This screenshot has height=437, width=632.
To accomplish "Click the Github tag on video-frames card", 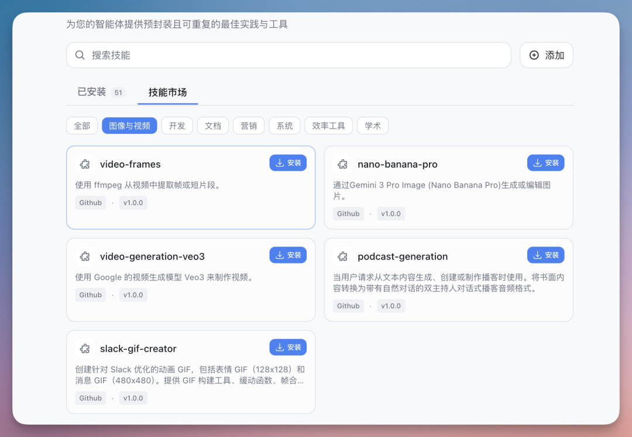I will coord(90,202).
